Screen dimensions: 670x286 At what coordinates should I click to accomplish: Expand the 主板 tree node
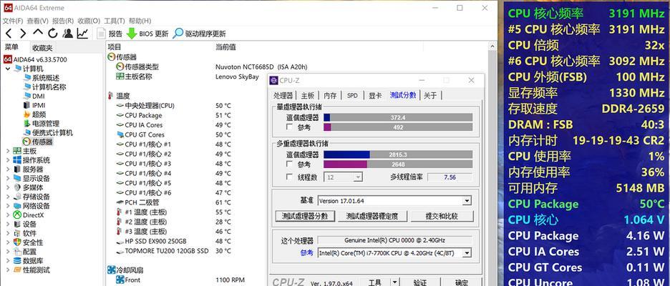pyautogui.click(x=8, y=151)
